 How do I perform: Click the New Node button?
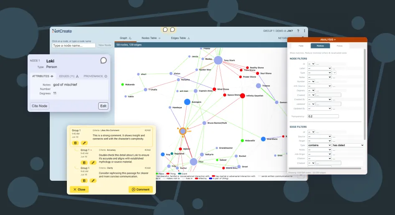click(x=105, y=45)
